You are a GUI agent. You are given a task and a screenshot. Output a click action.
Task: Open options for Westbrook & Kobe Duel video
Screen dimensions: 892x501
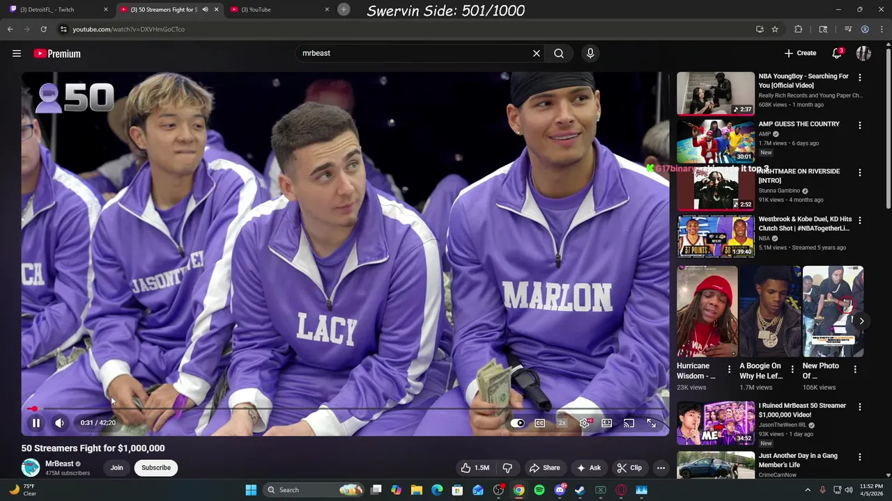point(859,221)
